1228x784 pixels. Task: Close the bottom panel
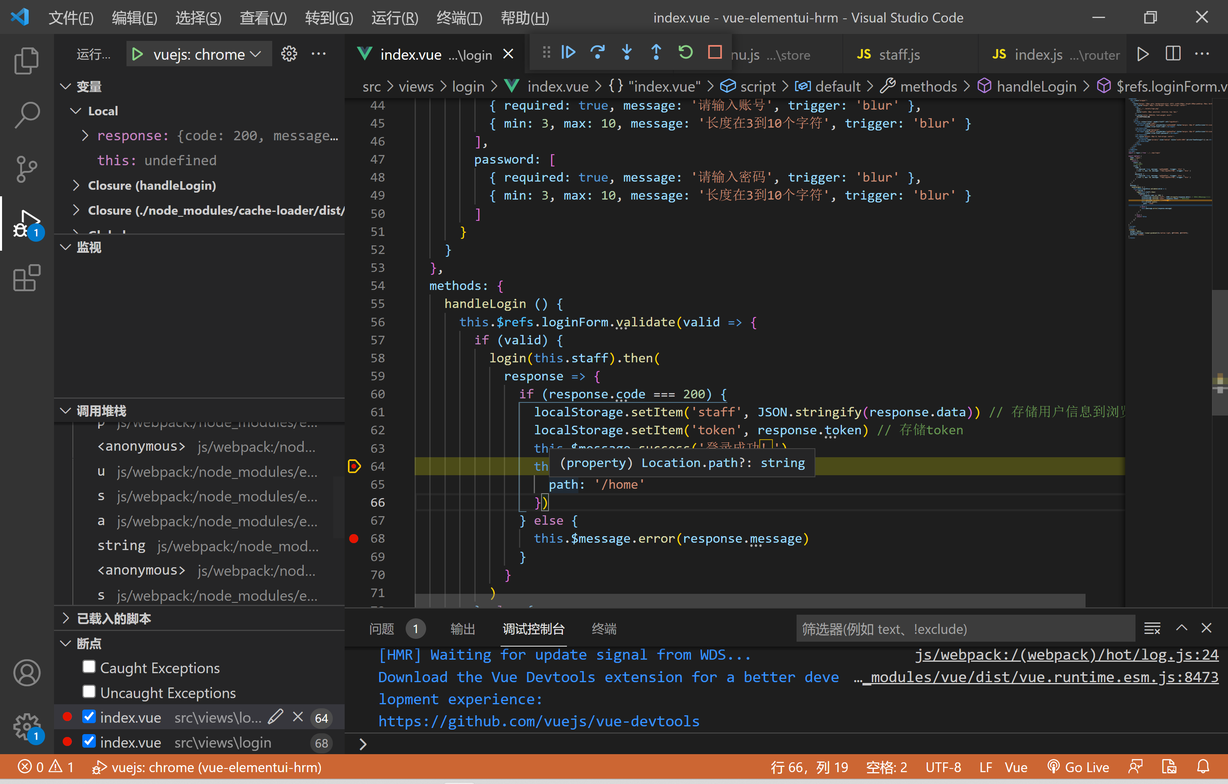[1206, 629]
